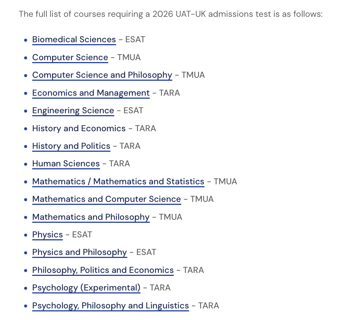
Task: Click the History and Economics list entry
Action: (x=94, y=128)
